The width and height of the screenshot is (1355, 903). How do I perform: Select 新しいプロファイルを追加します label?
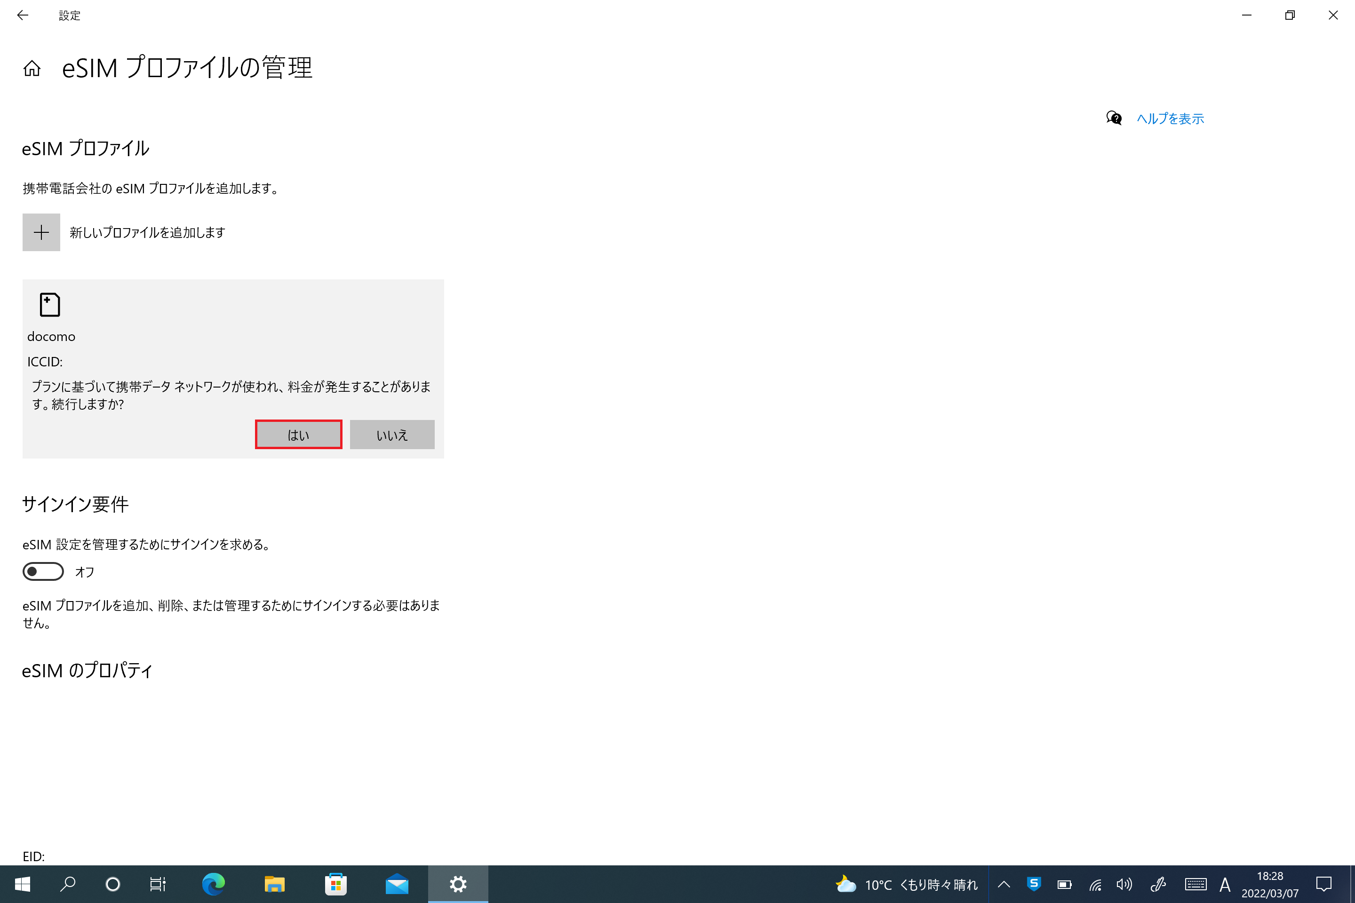coord(147,232)
